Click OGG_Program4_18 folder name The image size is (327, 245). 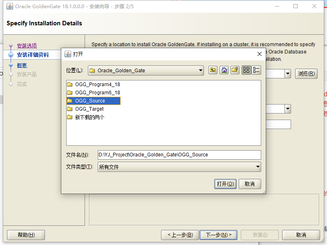[x=98, y=85]
